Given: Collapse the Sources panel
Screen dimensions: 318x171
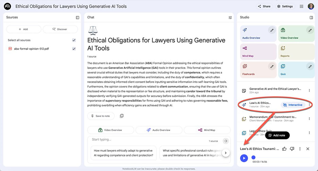Looking at the screenshot, I should point(77,17).
